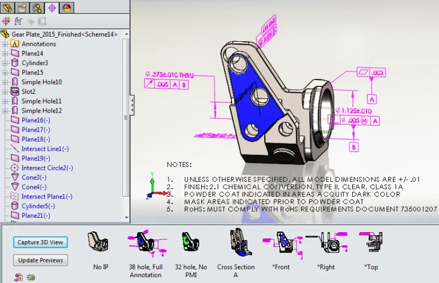The image size is (439, 283).
Task: Select Intersect Circle2(-) in the tree
Action: click(x=47, y=168)
